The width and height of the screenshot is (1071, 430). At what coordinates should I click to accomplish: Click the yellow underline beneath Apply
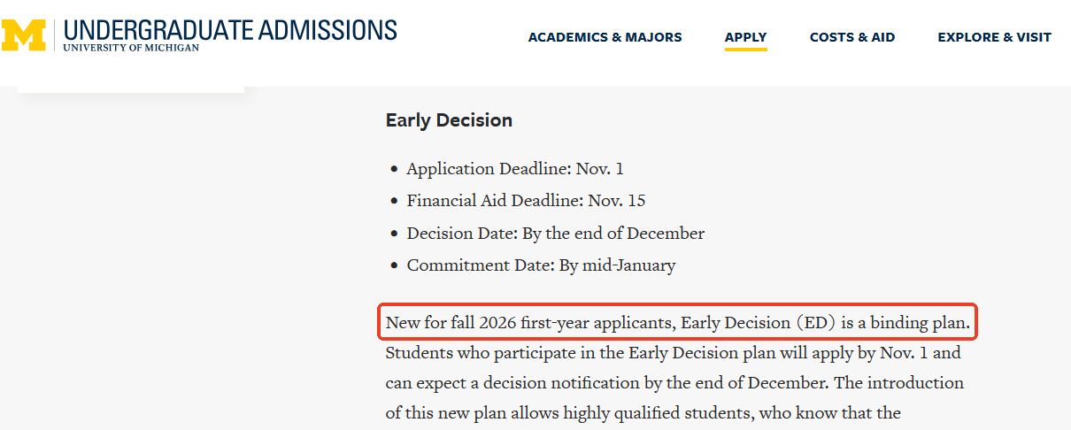(x=745, y=50)
